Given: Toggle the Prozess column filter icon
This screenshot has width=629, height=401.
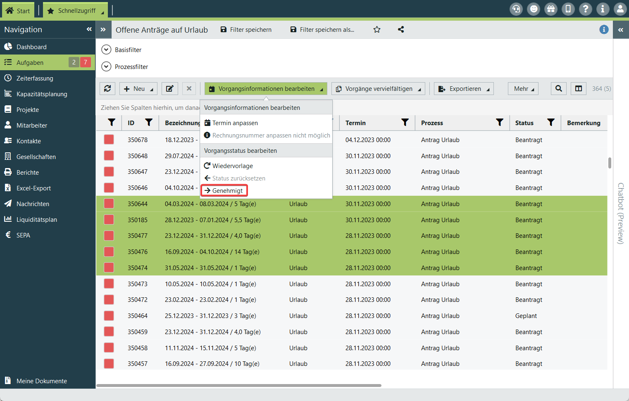Looking at the screenshot, I should pos(500,123).
